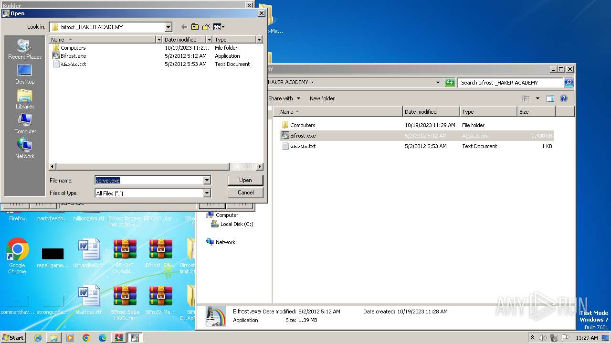This screenshot has width=611, height=344.
Task: Expand the Look in folder dropdown
Action: coord(168,27)
